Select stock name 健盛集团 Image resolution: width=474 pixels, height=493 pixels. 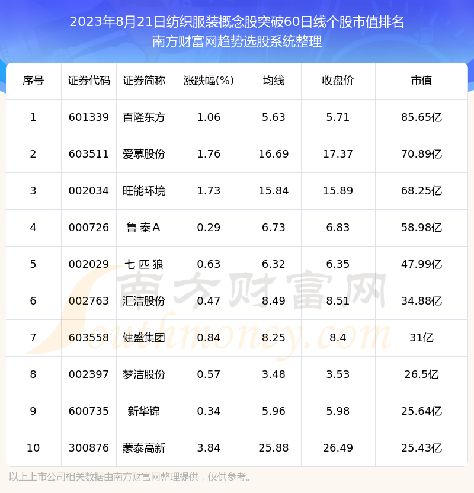(144, 338)
